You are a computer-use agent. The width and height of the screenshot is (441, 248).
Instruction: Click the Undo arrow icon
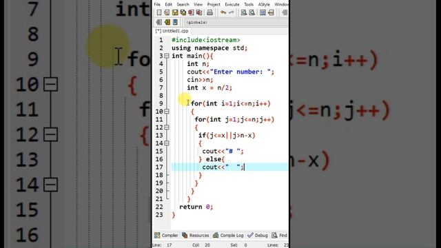coord(223,12)
